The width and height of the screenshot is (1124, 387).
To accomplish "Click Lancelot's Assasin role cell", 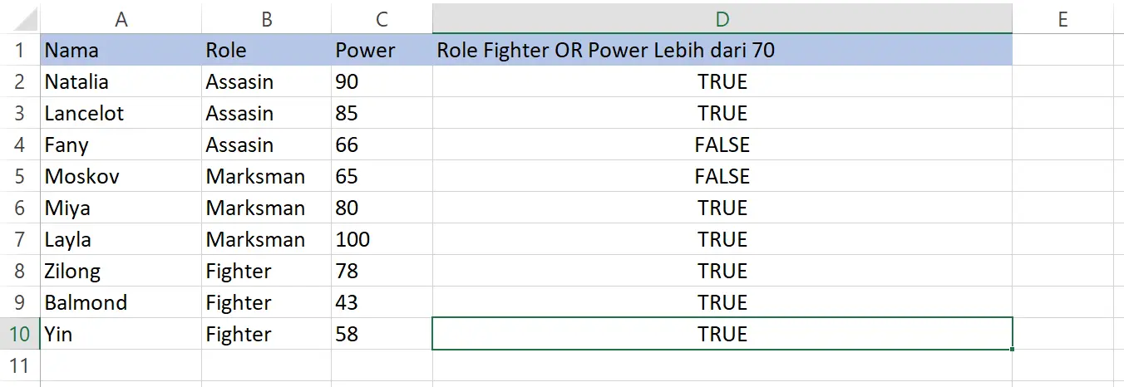I will [266, 113].
